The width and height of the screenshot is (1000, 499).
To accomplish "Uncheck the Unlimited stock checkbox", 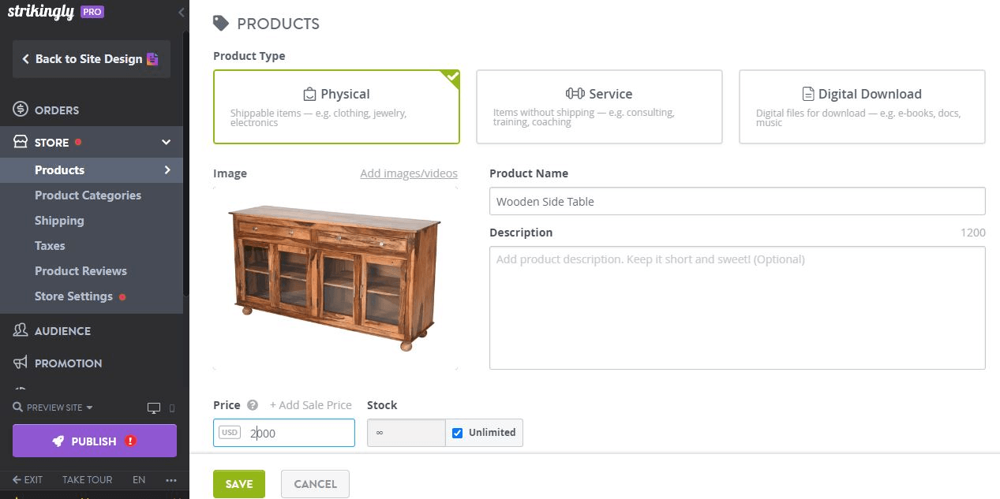I will (456, 432).
